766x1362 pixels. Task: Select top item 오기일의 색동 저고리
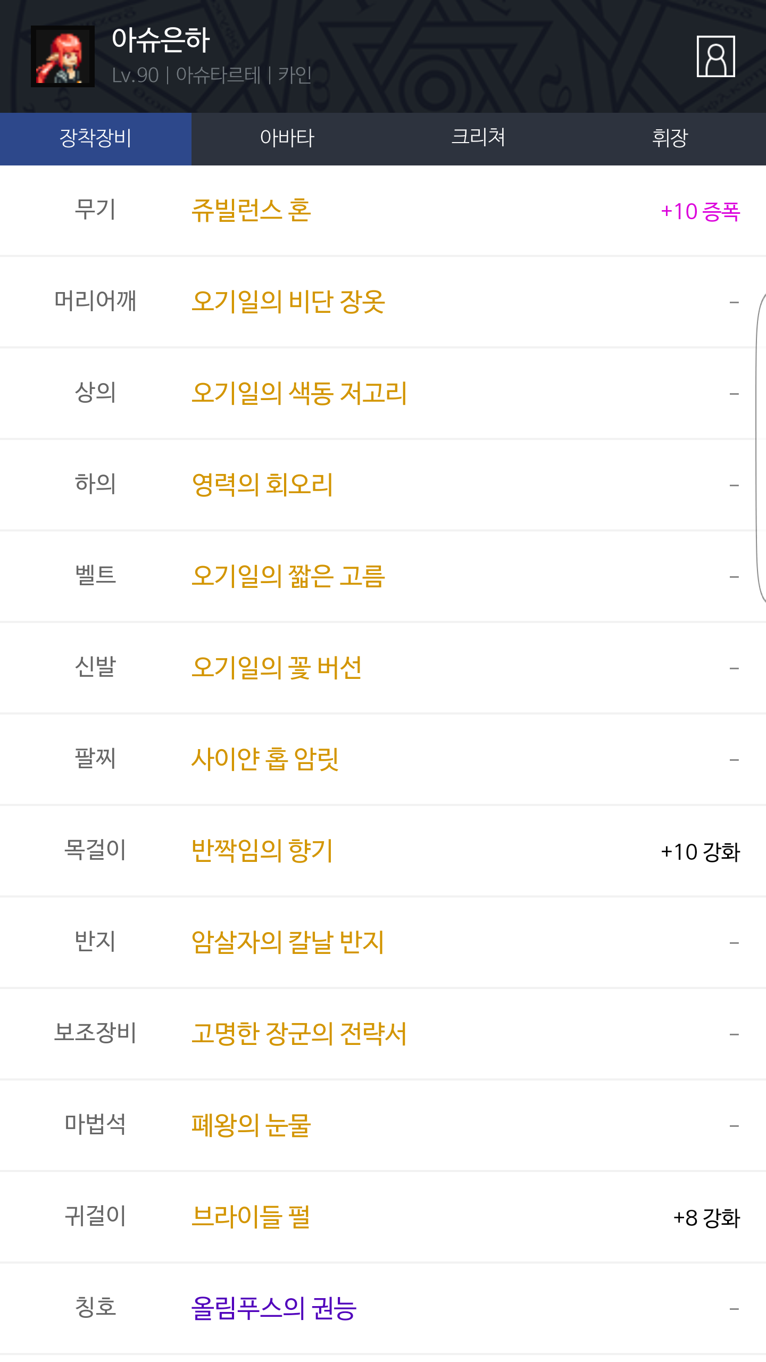(x=299, y=394)
